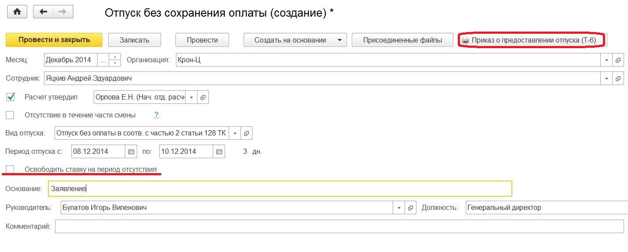Check Освободить ставку на период отсутствия
The width and height of the screenshot is (628, 252).
click(x=10, y=169)
